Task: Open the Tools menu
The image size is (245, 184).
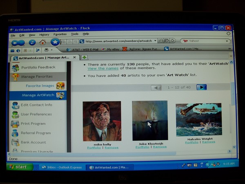Action: click(75, 34)
